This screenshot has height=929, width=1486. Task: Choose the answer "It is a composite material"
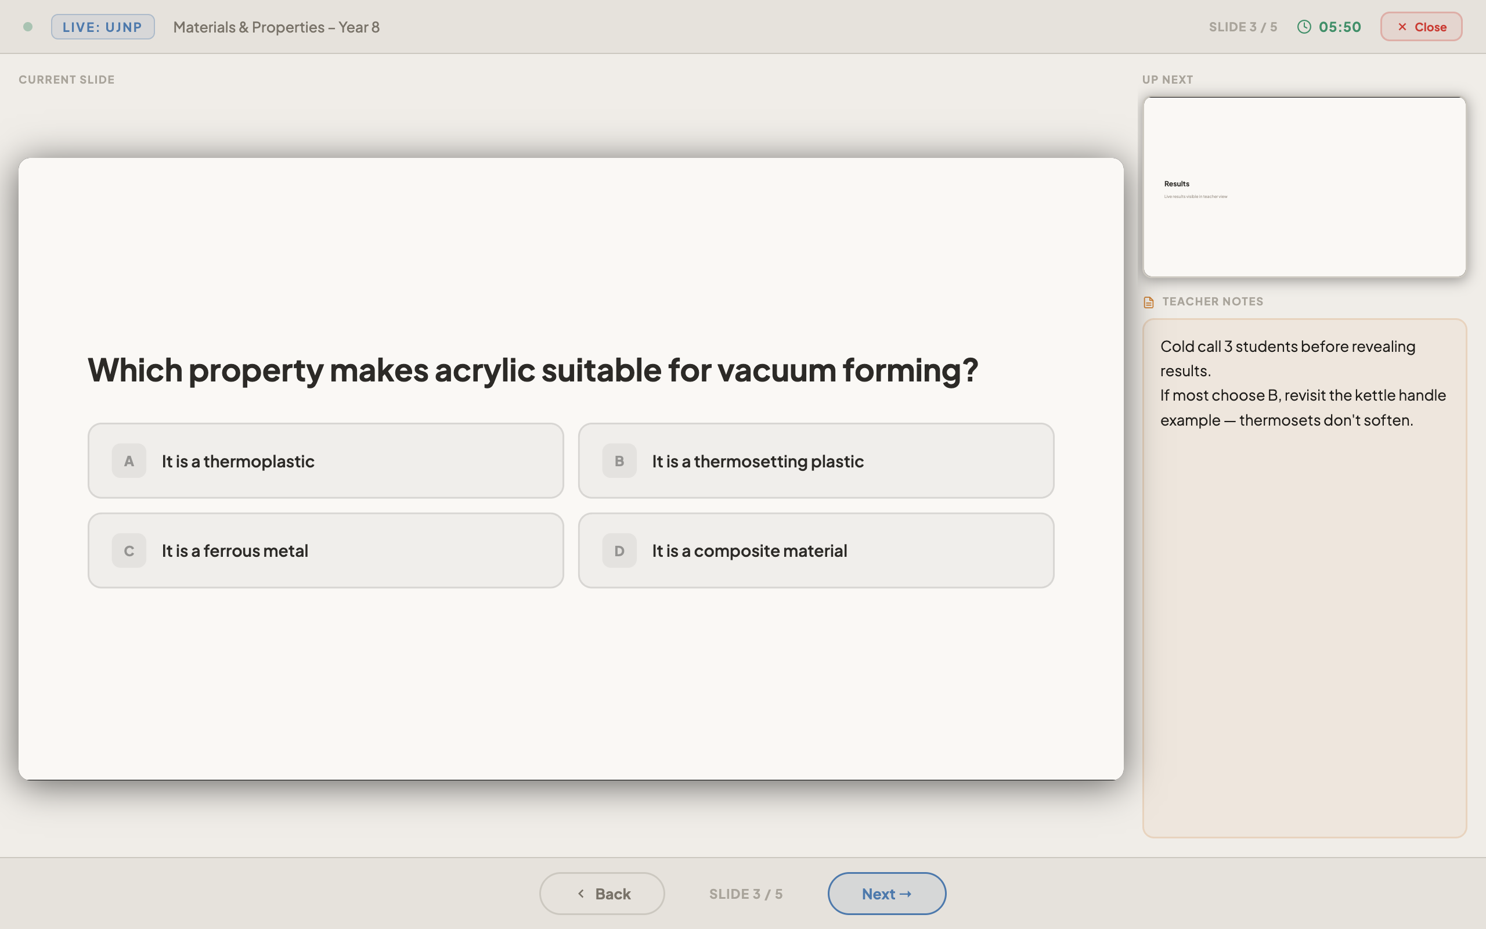(x=816, y=550)
